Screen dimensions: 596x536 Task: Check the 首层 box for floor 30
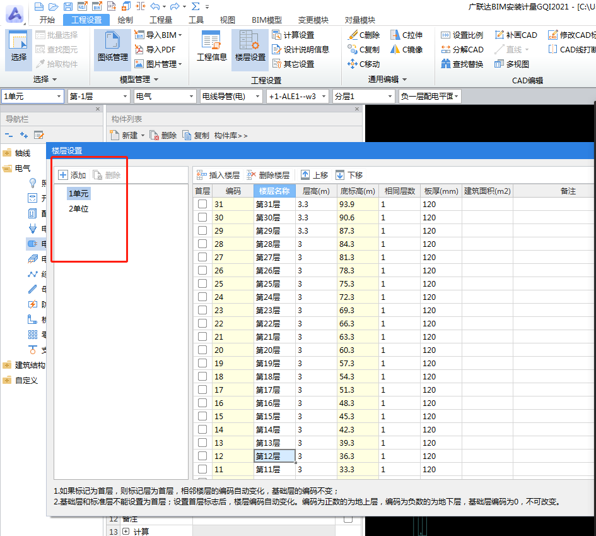(x=202, y=217)
